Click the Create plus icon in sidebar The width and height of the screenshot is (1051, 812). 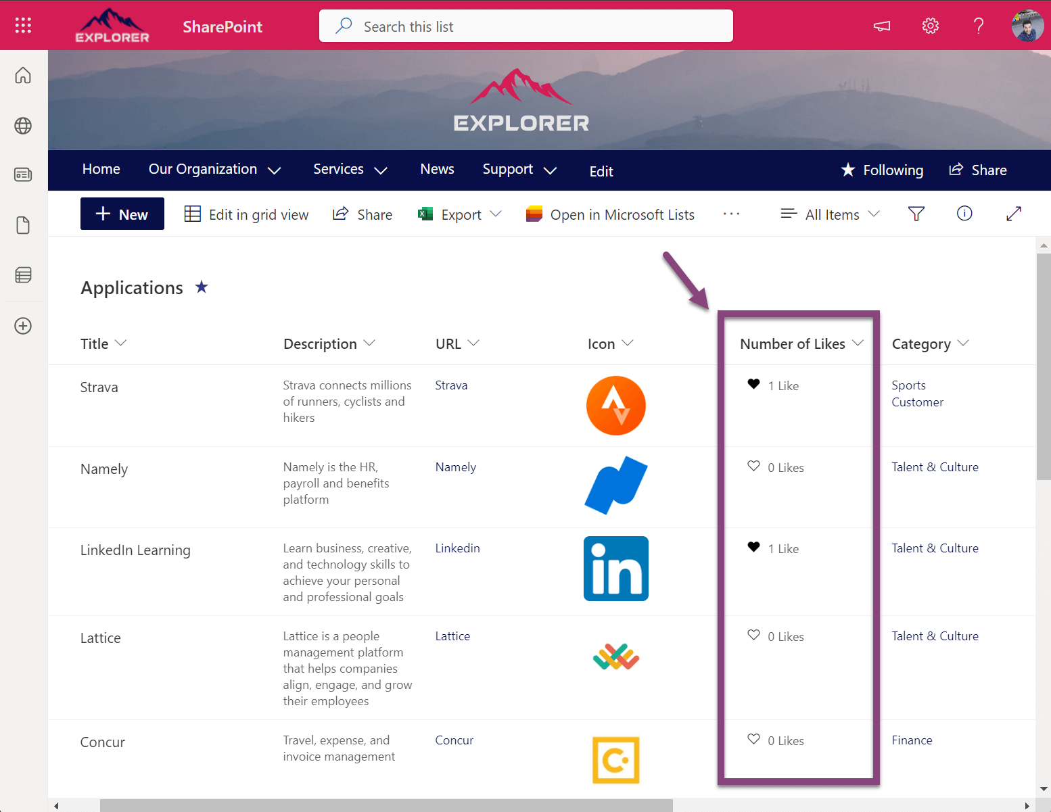[23, 326]
